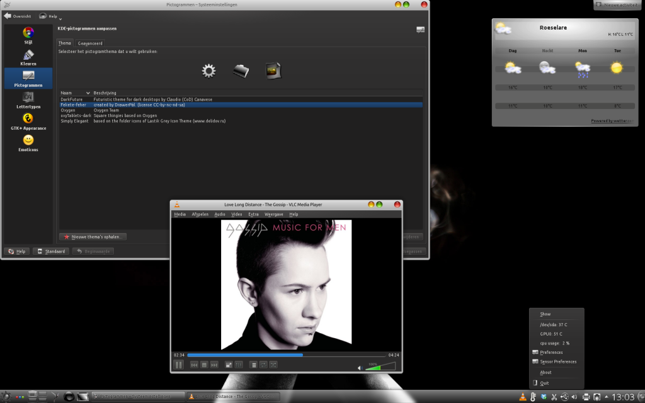Select the Pictogrammen settings module
The height and width of the screenshot is (403, 645).
[28, 79]
